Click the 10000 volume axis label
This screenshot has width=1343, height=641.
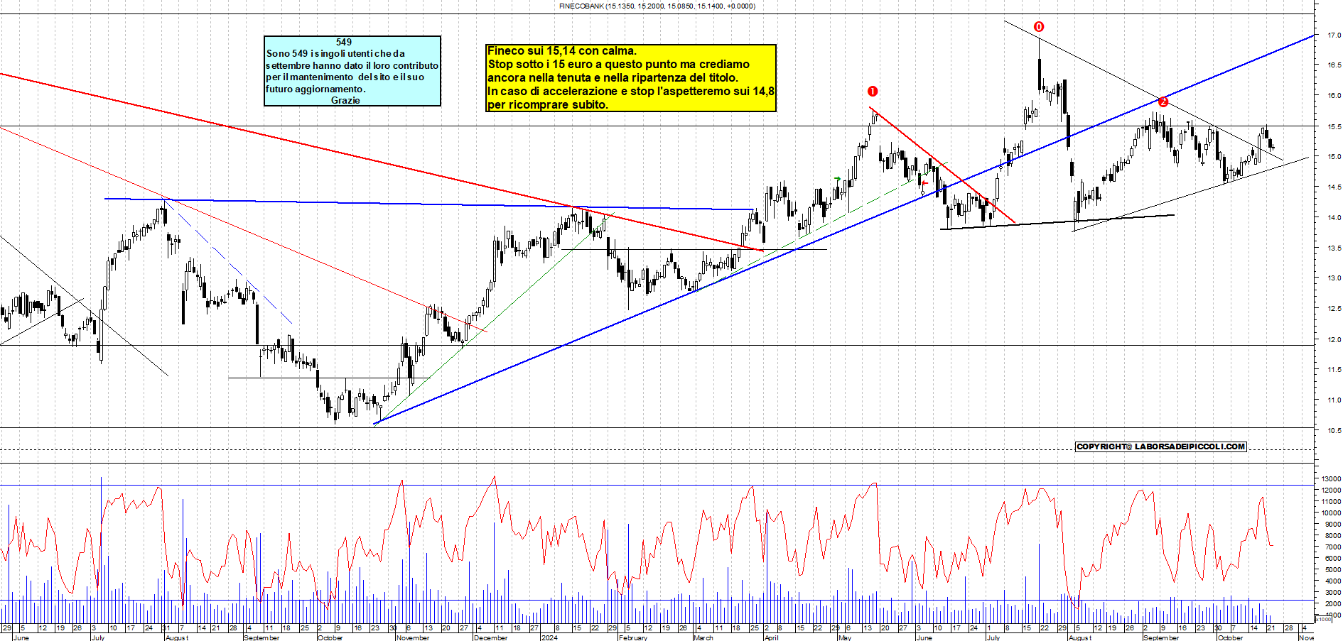click(1331, 513)
